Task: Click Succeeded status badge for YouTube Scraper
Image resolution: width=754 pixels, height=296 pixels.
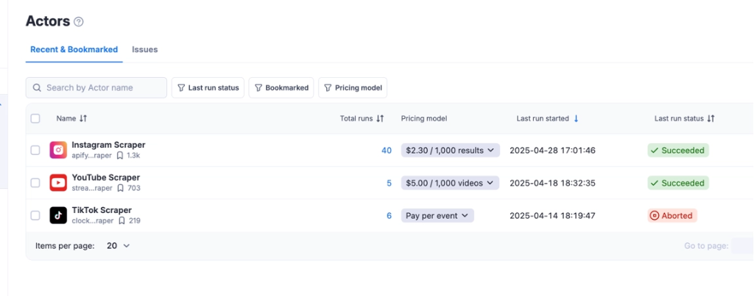Action: [678, 183]
